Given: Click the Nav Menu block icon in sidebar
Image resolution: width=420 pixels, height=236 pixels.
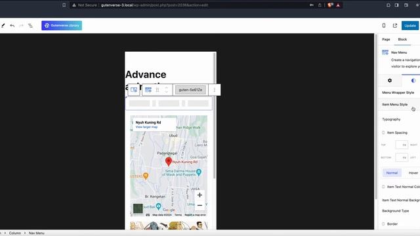Looking at the screenshot, I should click(385, 52).
